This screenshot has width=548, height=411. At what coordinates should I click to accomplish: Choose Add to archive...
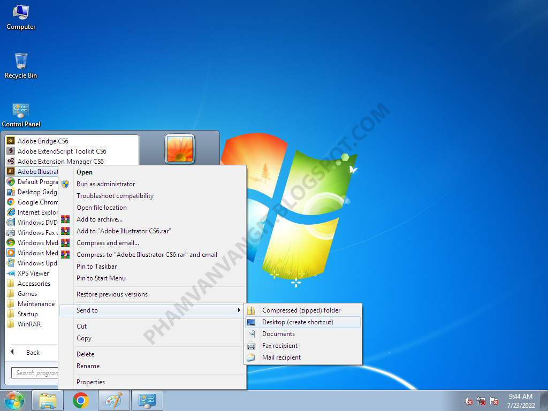(x=153, y=219)
